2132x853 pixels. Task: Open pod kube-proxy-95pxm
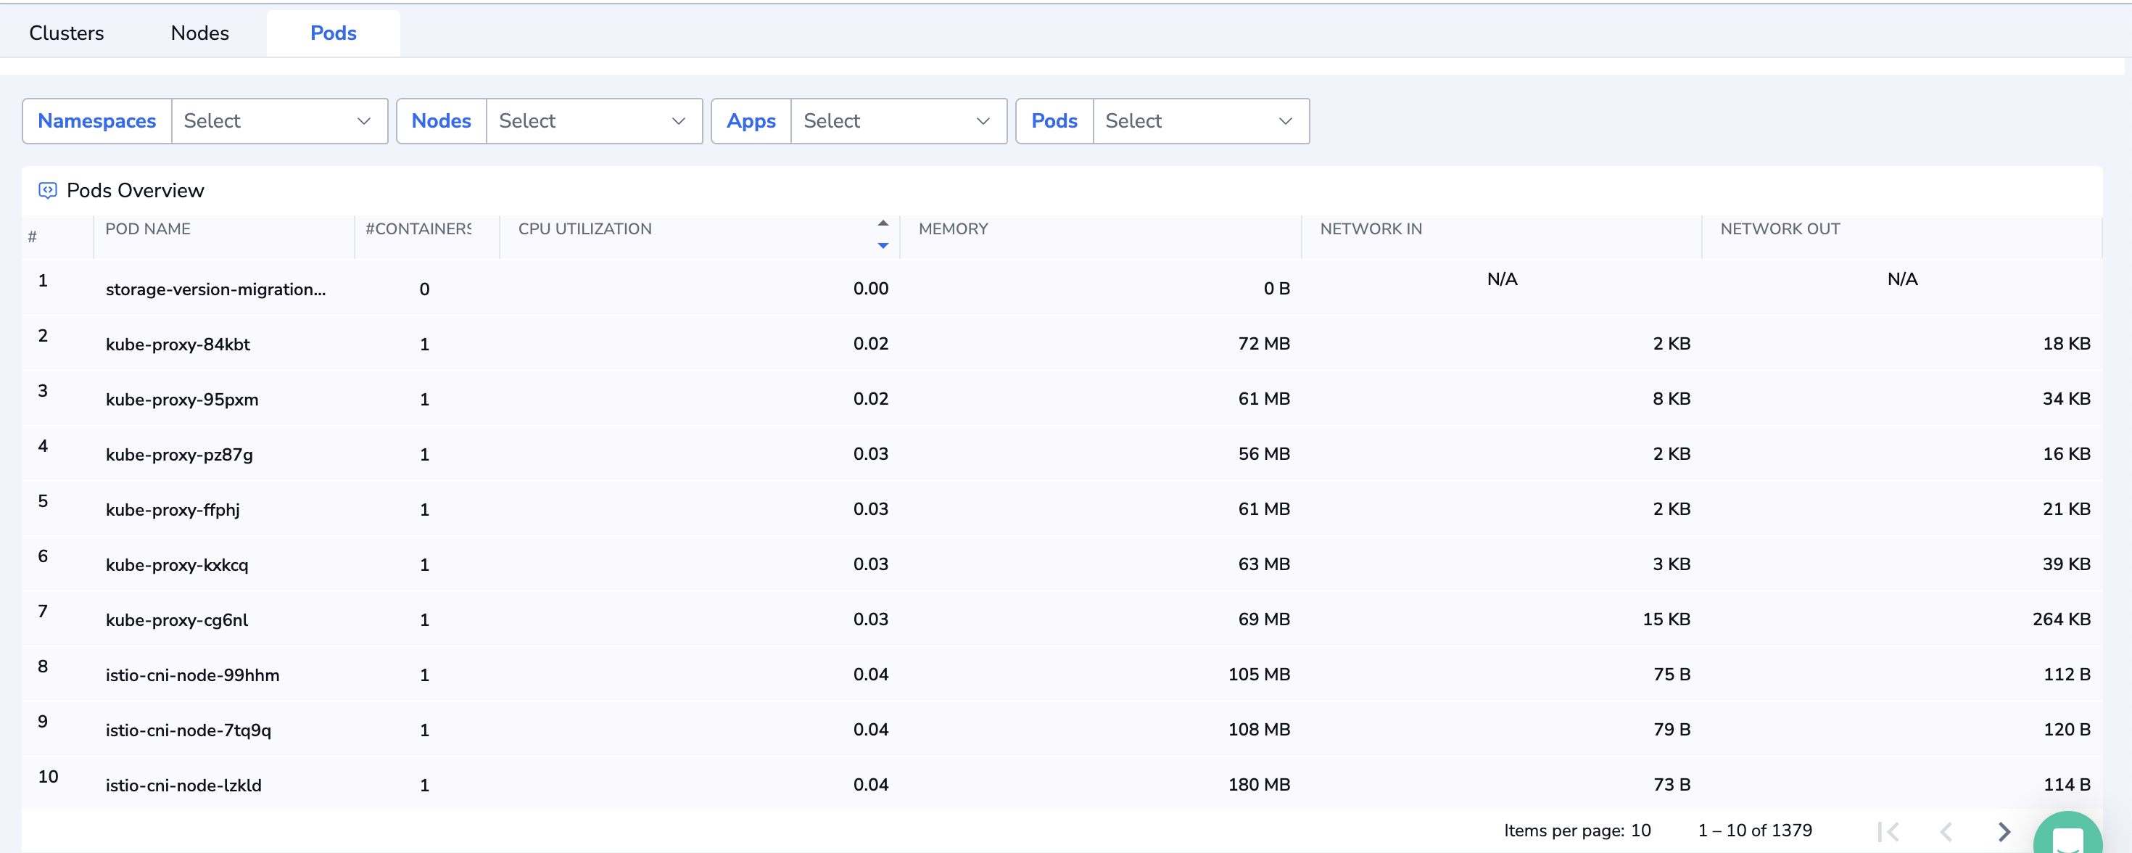(181, 399)
